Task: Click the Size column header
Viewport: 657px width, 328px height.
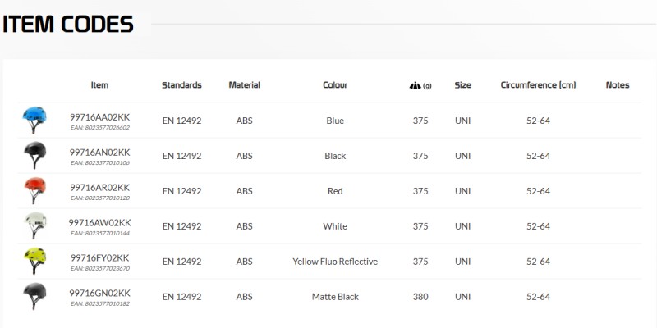Action: [462, 85]
